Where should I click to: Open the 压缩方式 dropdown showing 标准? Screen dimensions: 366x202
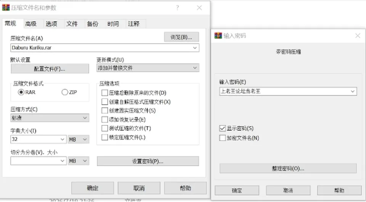pos(50,118)
